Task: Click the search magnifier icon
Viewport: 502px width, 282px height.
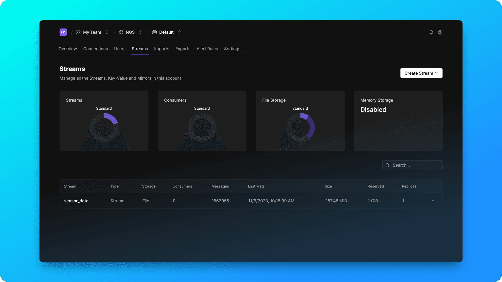Action: click(387, 165)
